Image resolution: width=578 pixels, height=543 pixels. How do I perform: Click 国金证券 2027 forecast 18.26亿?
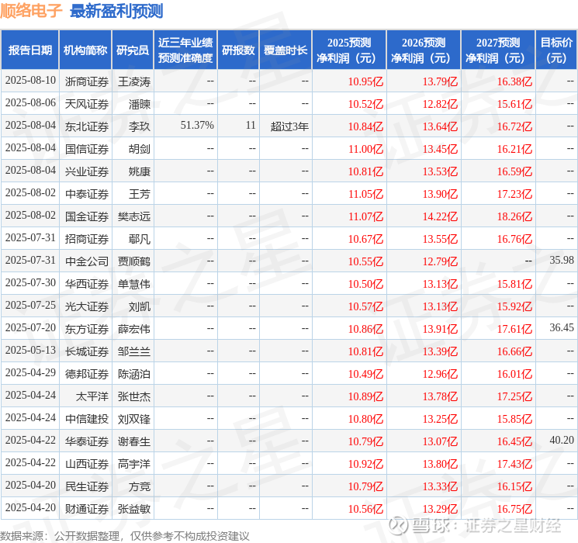point(514,216)
